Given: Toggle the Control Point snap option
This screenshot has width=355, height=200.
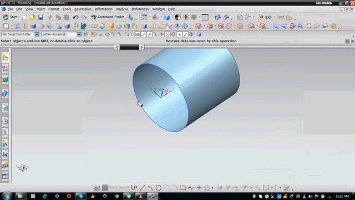Looking at the screenshot, I should (155, 34).
